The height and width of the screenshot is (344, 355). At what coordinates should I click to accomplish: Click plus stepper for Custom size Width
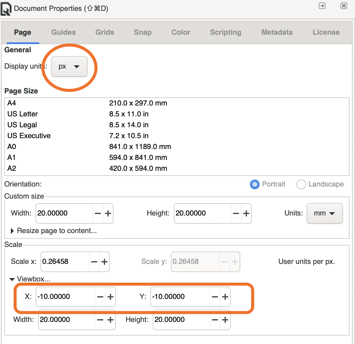[x=108, y=213]
